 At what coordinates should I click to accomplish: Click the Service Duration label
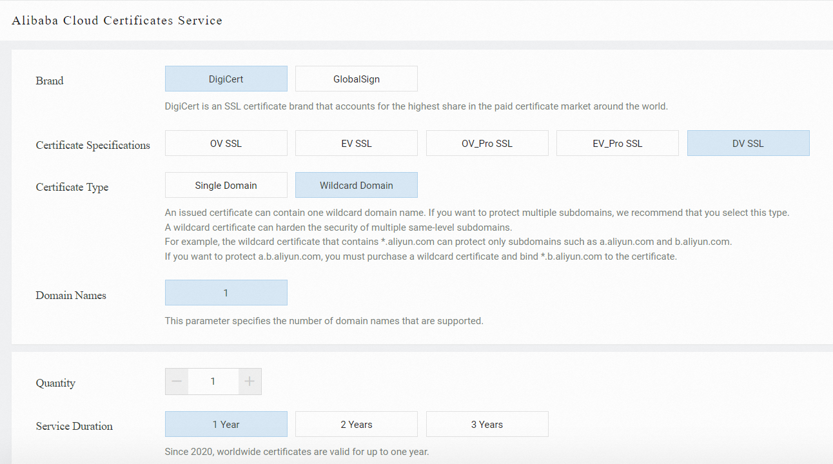coord(74,427)
